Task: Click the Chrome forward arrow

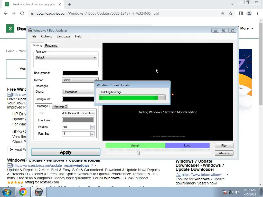Action: [x=14, y=13]
